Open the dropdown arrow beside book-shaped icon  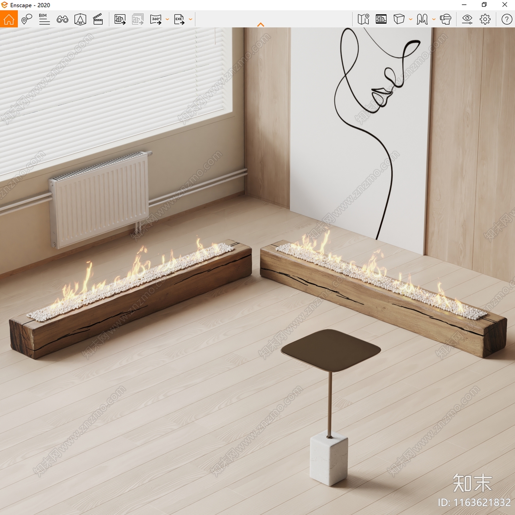pos(434,19)
